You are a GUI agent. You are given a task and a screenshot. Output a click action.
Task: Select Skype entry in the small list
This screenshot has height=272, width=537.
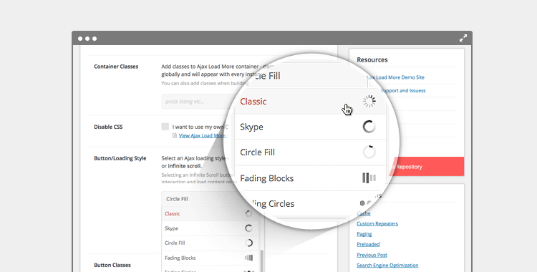pyautogui.click(x=171, y=228)
